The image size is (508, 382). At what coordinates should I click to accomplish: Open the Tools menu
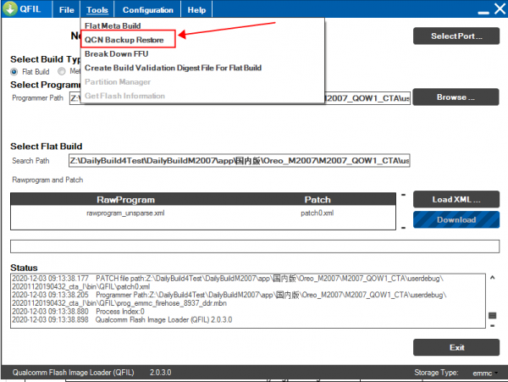(97, 9)
